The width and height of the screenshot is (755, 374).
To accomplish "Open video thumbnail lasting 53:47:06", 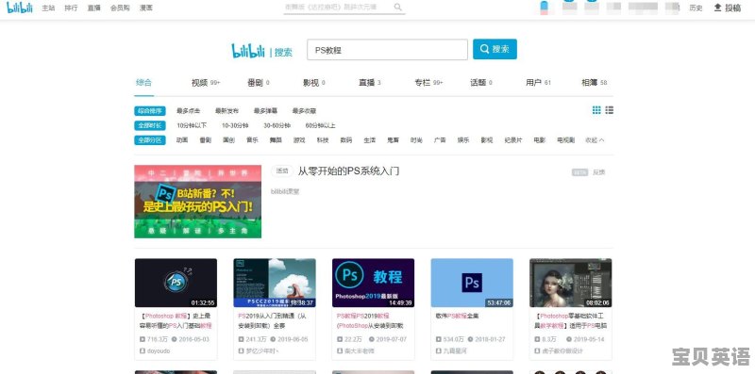I will [472, 283].
